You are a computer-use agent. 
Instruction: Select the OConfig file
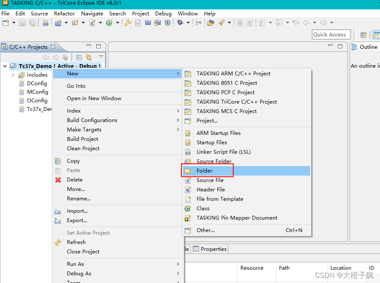(x=37, y=100)
